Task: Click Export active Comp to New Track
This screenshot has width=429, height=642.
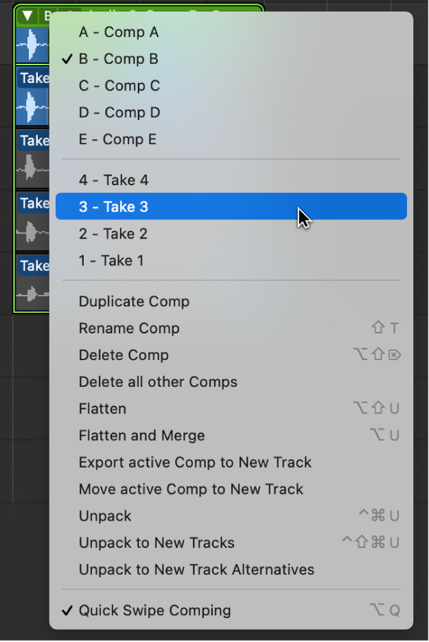Action: 195,462
